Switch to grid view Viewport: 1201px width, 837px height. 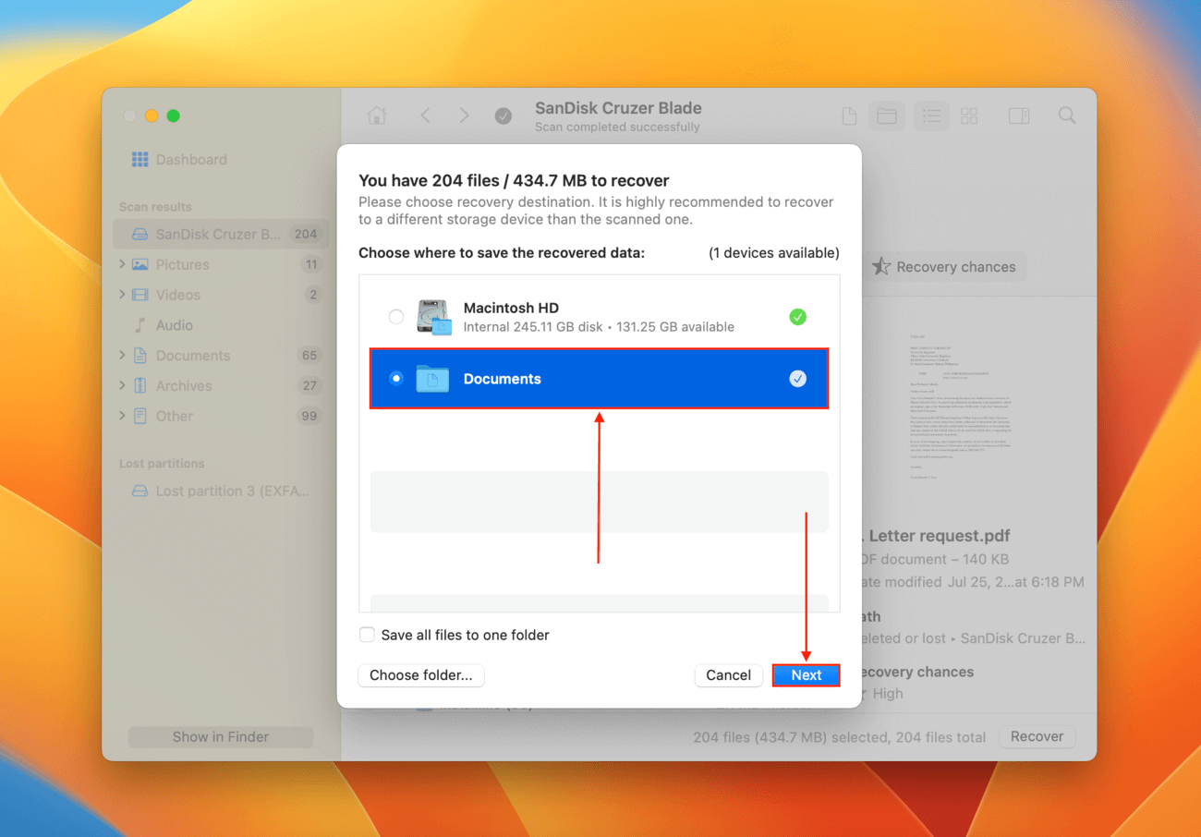[x=969, y=115]
